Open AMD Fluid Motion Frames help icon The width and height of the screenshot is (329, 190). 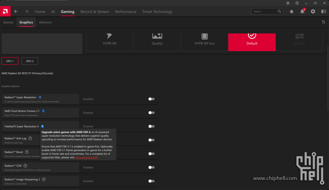tap(43, 111)
